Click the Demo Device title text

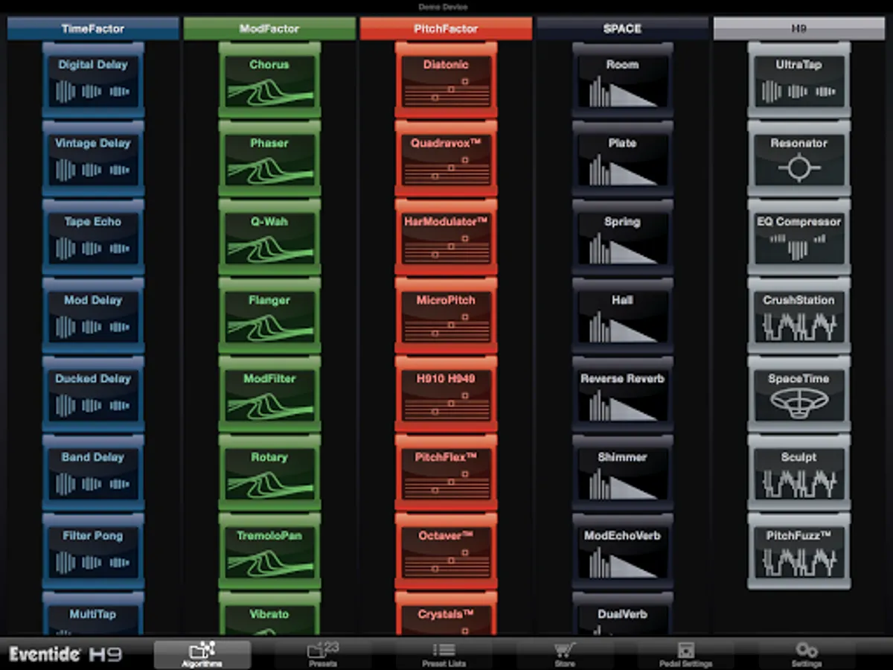[x=443, y=7]
